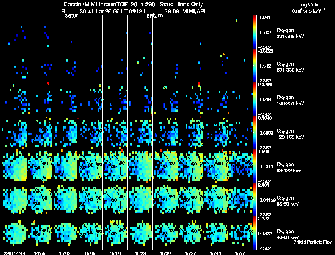Click the '38.08' L-shell value
335x255 pixels.
172,11
